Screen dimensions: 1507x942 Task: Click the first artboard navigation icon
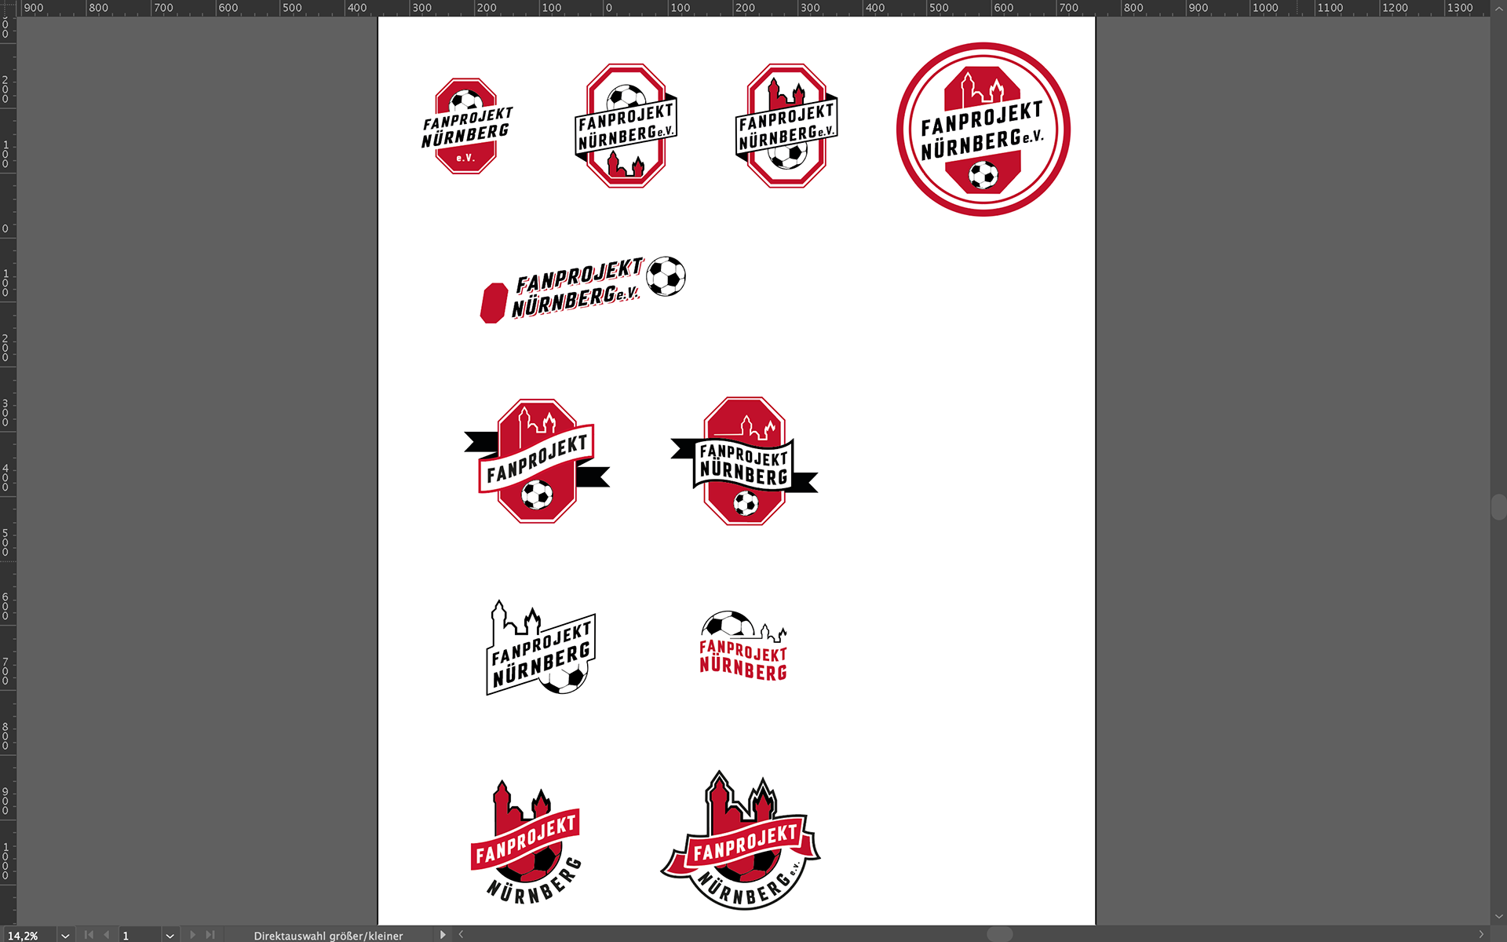[89, 935]
